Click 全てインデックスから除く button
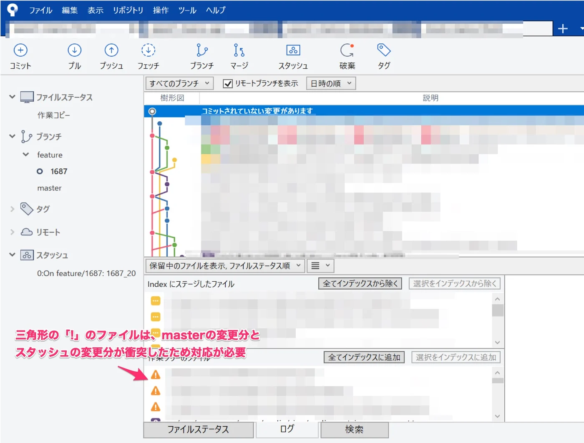 pos(360,283)
